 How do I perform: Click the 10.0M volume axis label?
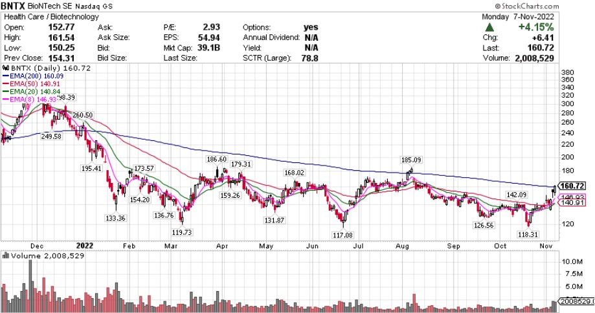tap(572, 261)
